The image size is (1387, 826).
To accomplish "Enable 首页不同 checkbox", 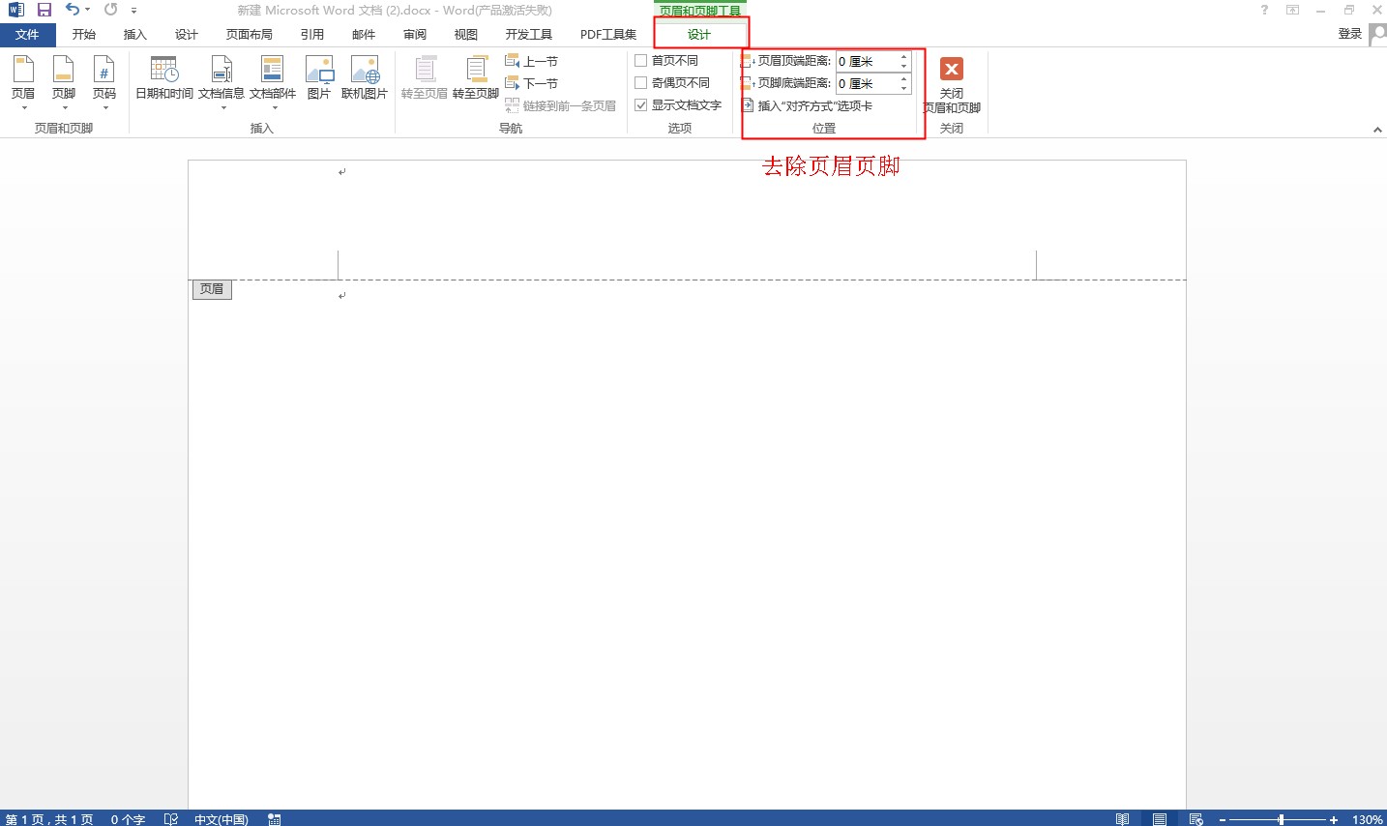I will [x=640, y=61].
